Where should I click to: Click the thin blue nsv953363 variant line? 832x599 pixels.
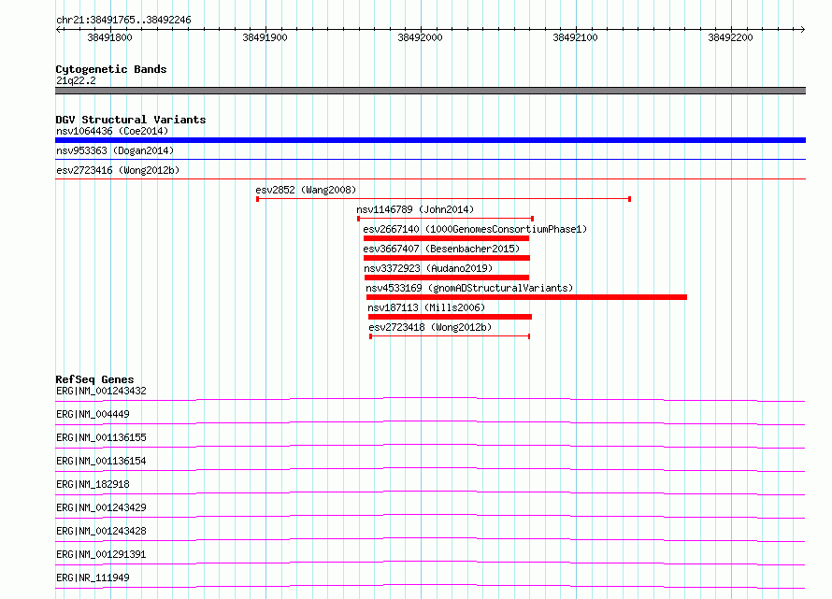click(x=430, y=159)
